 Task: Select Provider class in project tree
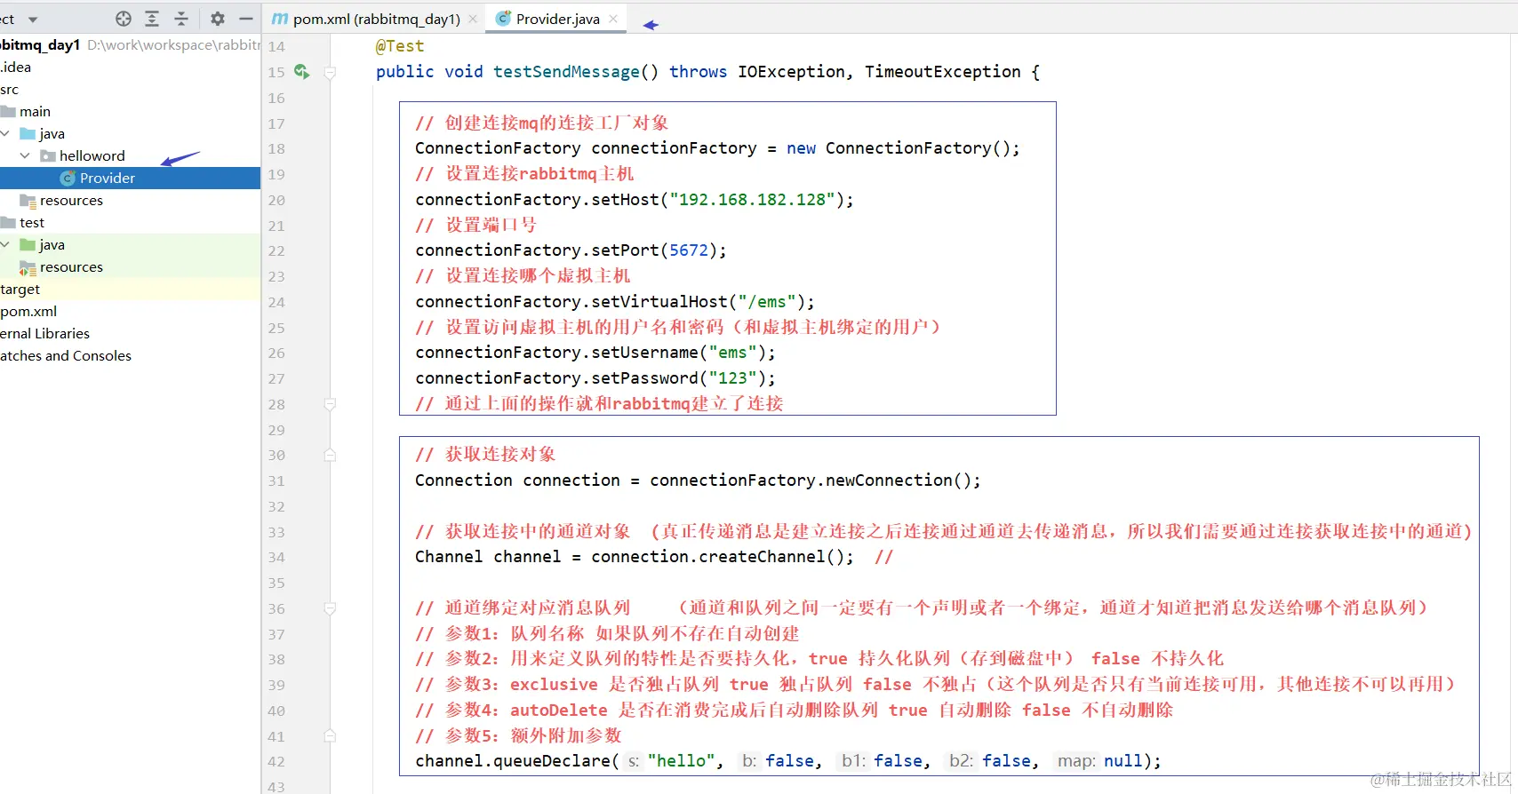point(130,178)
